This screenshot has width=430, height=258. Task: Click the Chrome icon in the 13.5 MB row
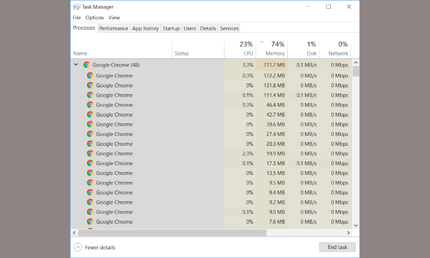pyautogui.click(x=90, y=173)
